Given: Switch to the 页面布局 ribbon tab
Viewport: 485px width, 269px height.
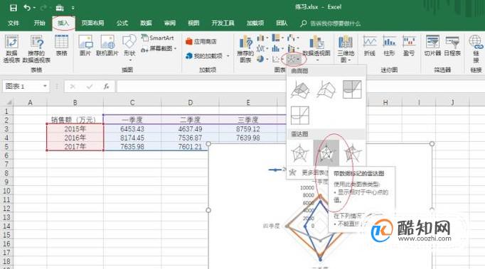Looking at the screenshot, I should point(92,23).
